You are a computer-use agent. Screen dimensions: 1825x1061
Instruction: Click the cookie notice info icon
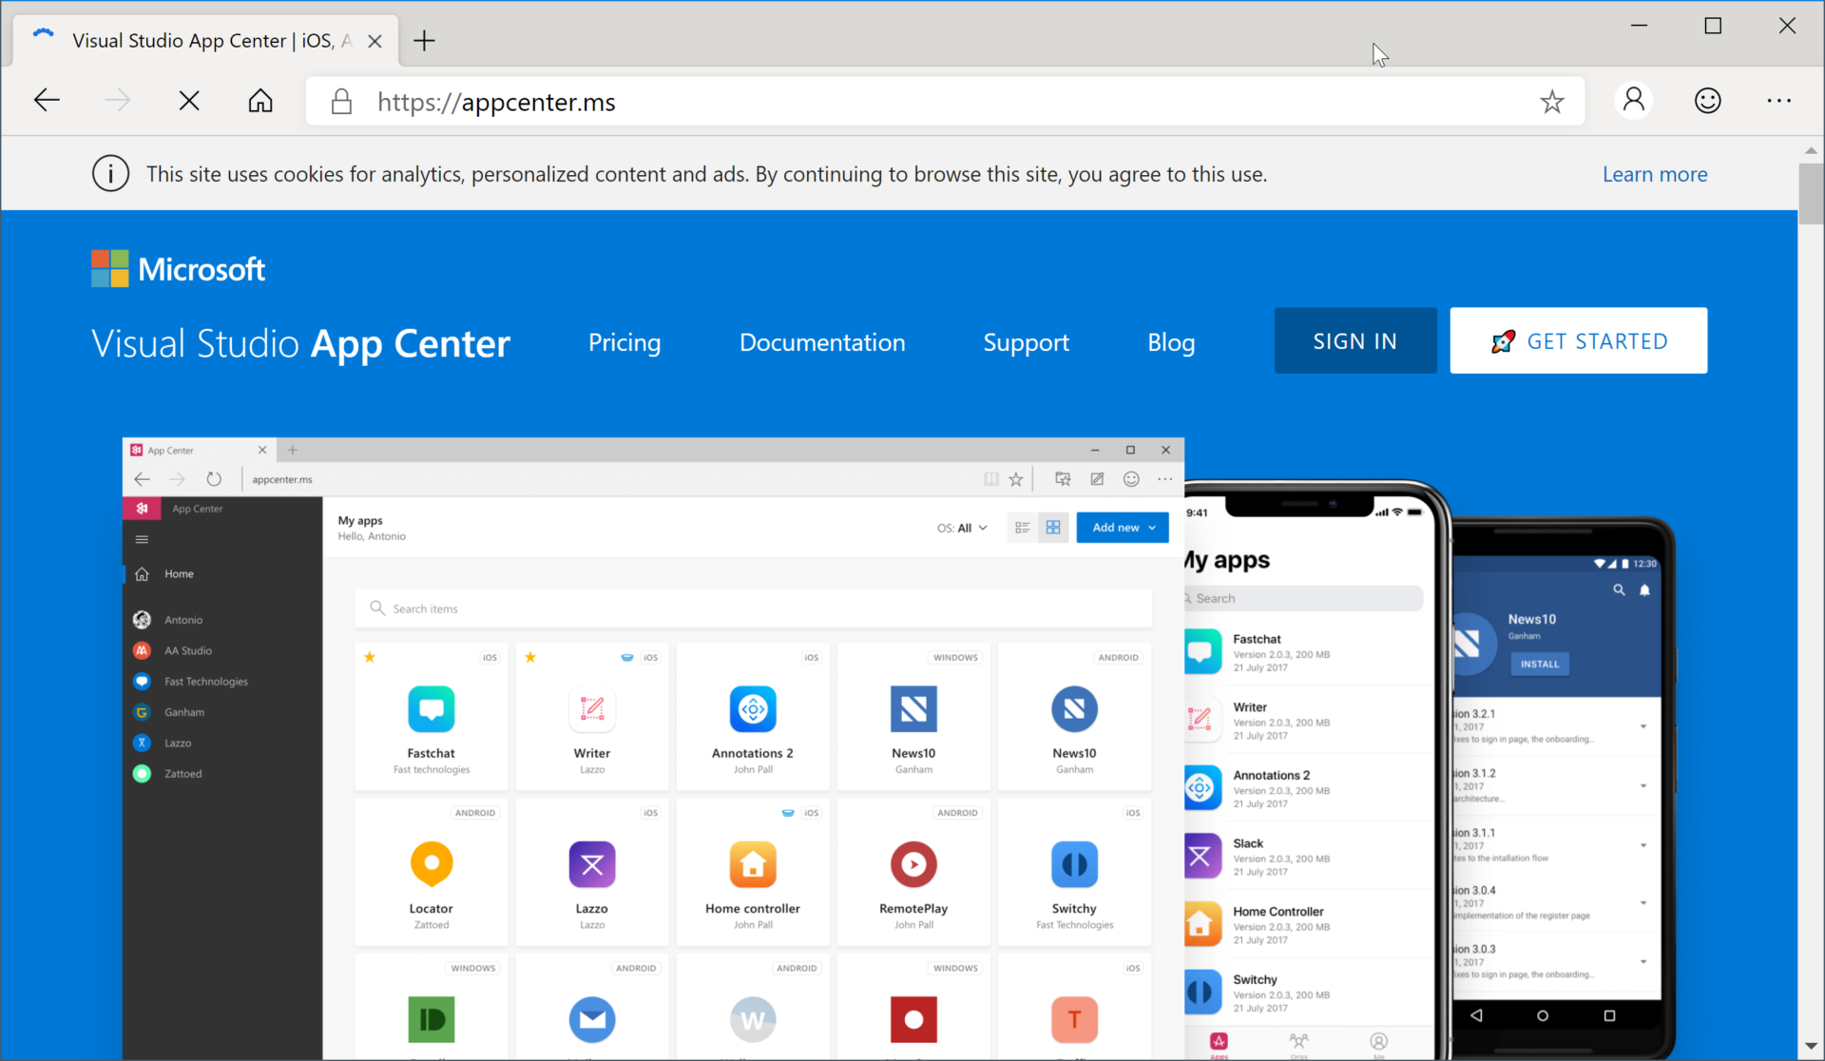110,173
